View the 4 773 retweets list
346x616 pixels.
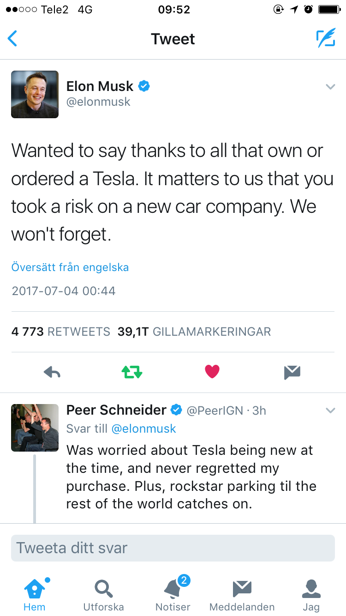point(61,332)
